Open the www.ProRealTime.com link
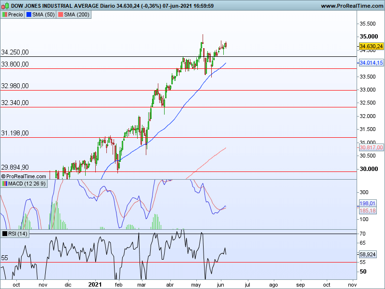This screenshot has width=385, height=289. pyautogui.click(x=352, y=6)
